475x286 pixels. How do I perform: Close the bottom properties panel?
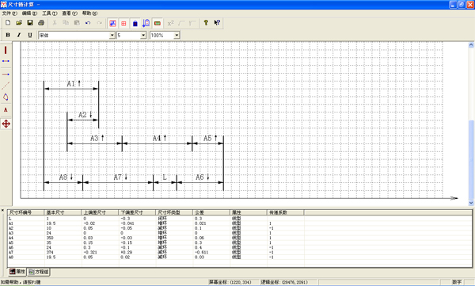coord(2,210)
